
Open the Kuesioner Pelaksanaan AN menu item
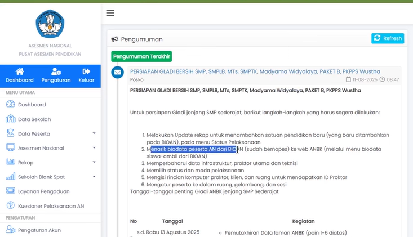coord(50,206)
